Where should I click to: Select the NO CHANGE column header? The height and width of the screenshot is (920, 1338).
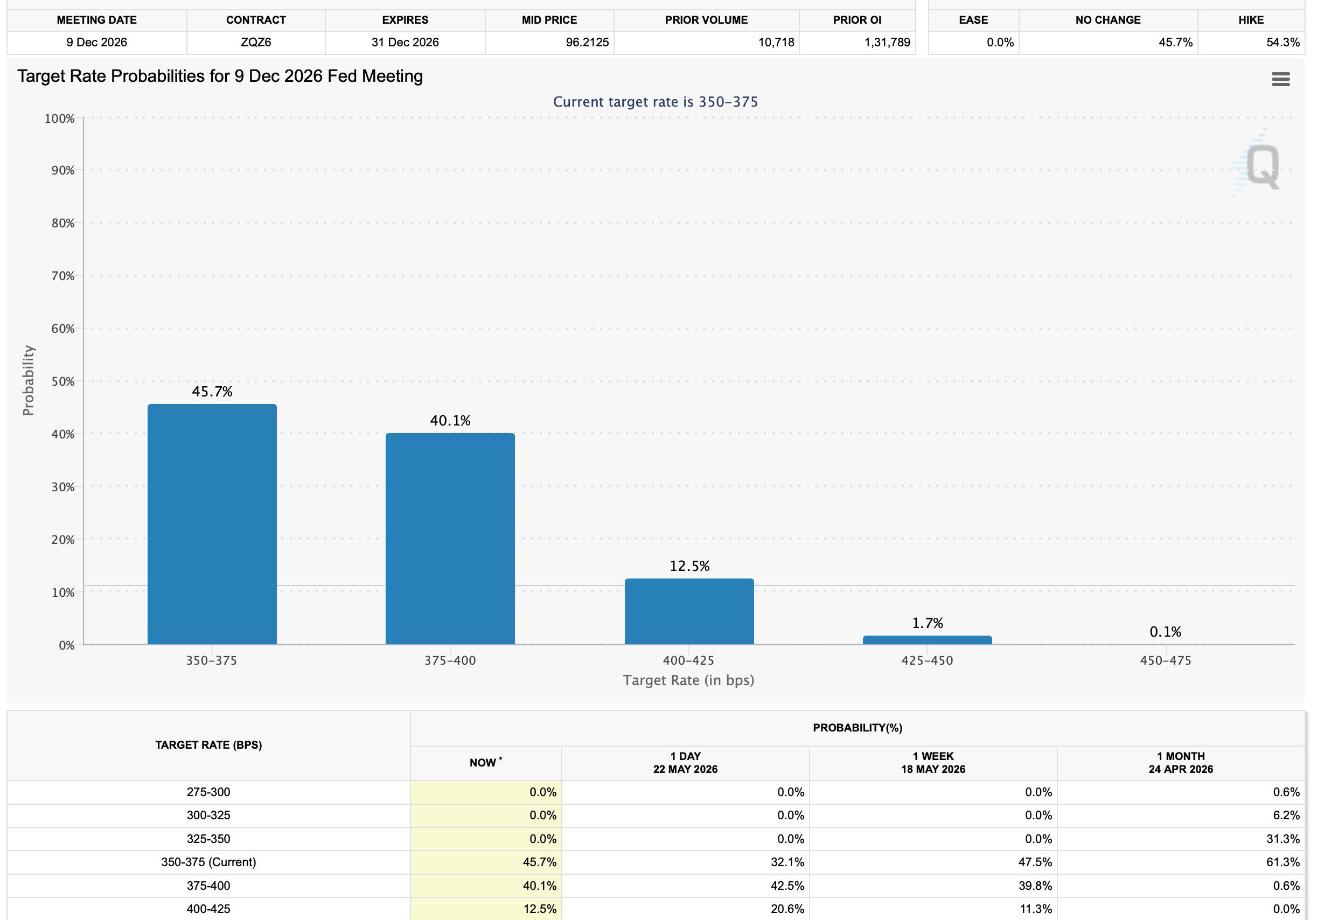click(1108, 20)
